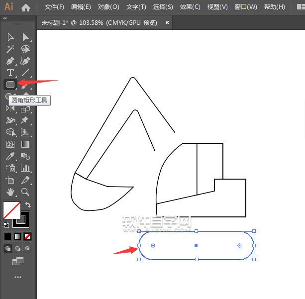The width and height of the screenshot is (305, 299).
Task: Select the Direct Selection tool
Action: click(25, 37)
